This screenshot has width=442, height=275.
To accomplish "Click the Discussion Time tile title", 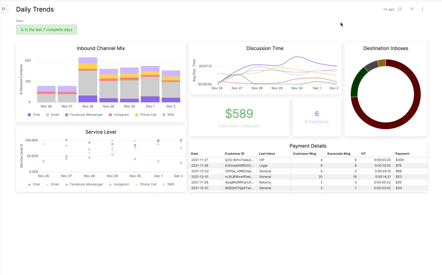I will point(265,48).
